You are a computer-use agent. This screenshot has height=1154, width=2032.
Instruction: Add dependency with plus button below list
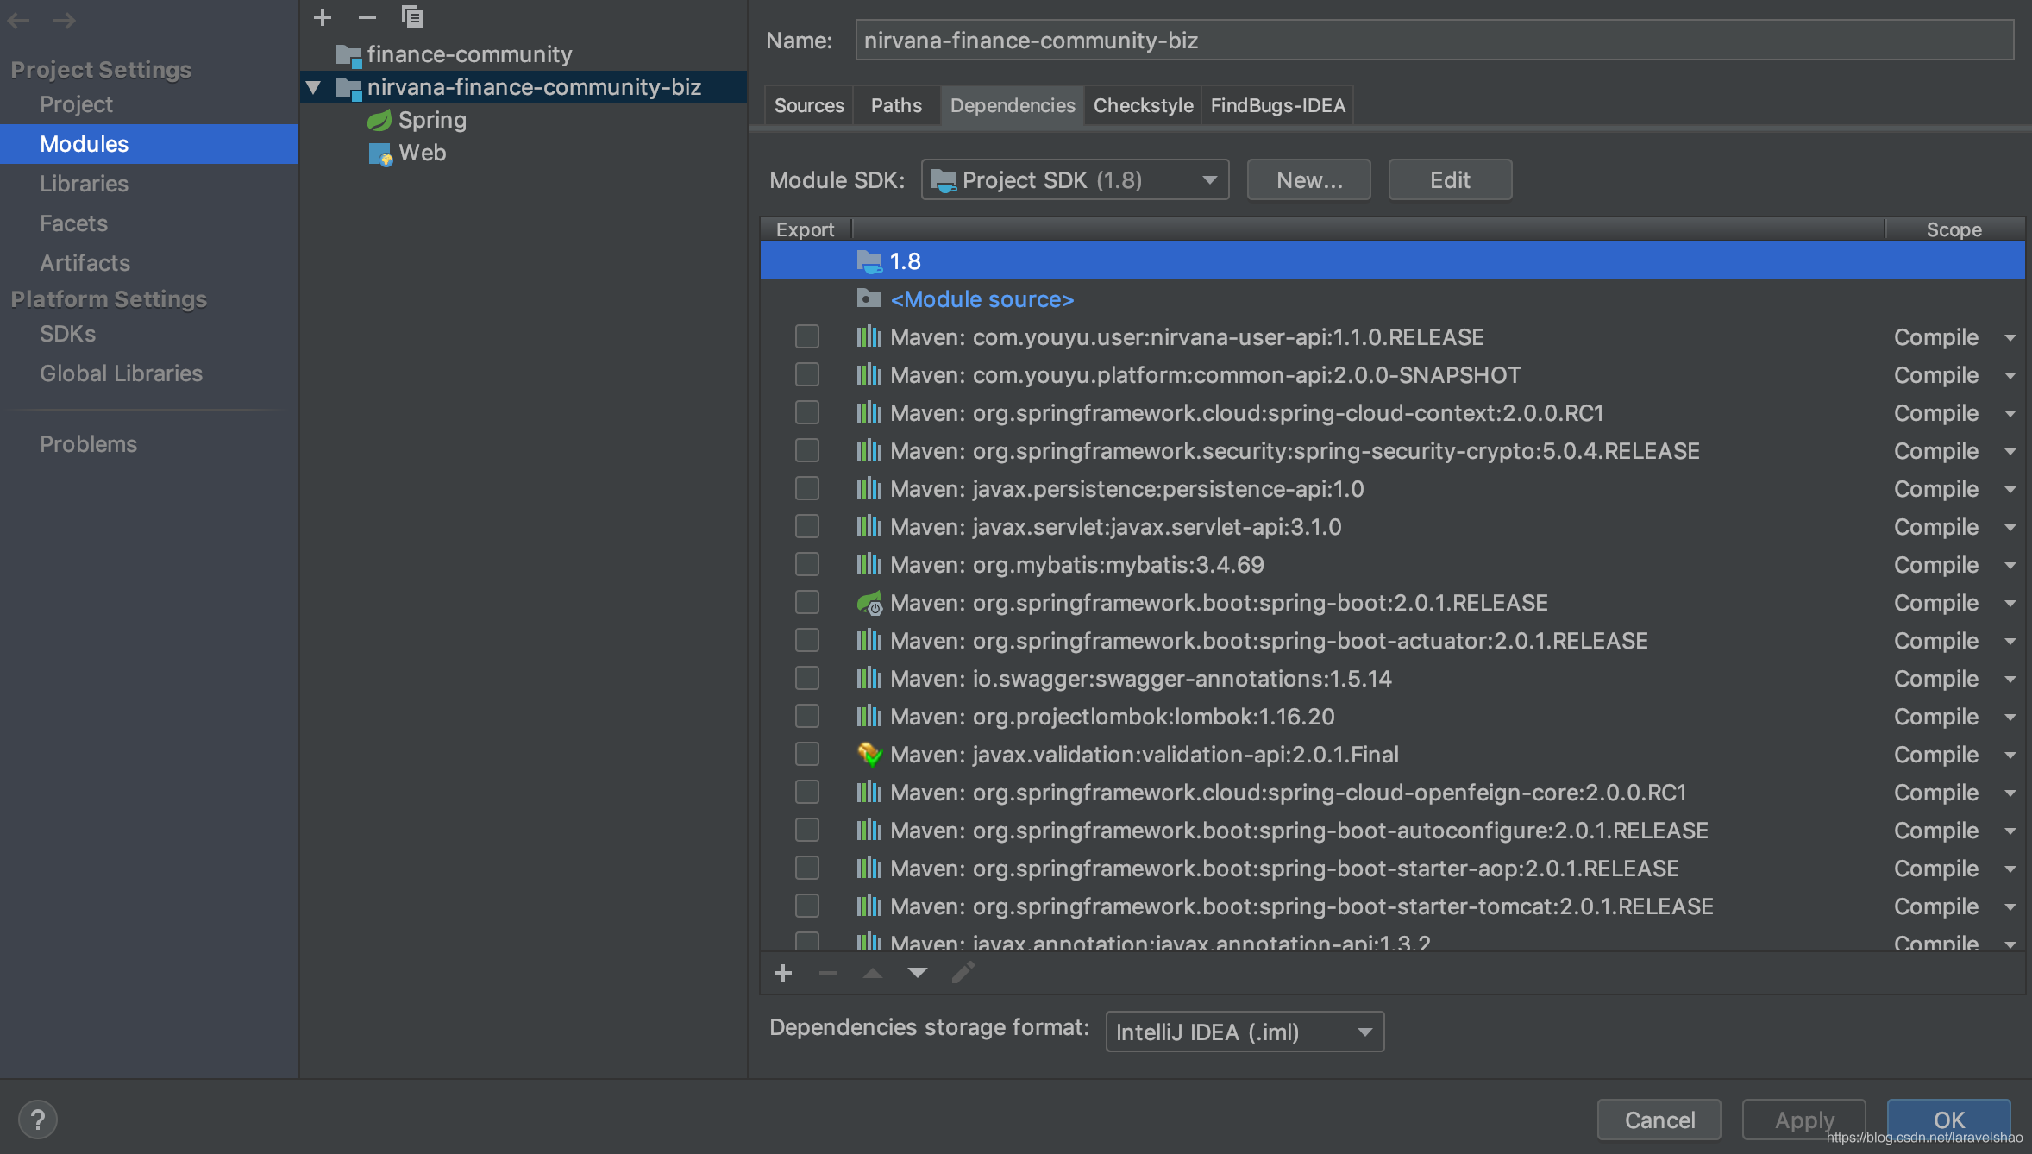click(x=783, y=973)
